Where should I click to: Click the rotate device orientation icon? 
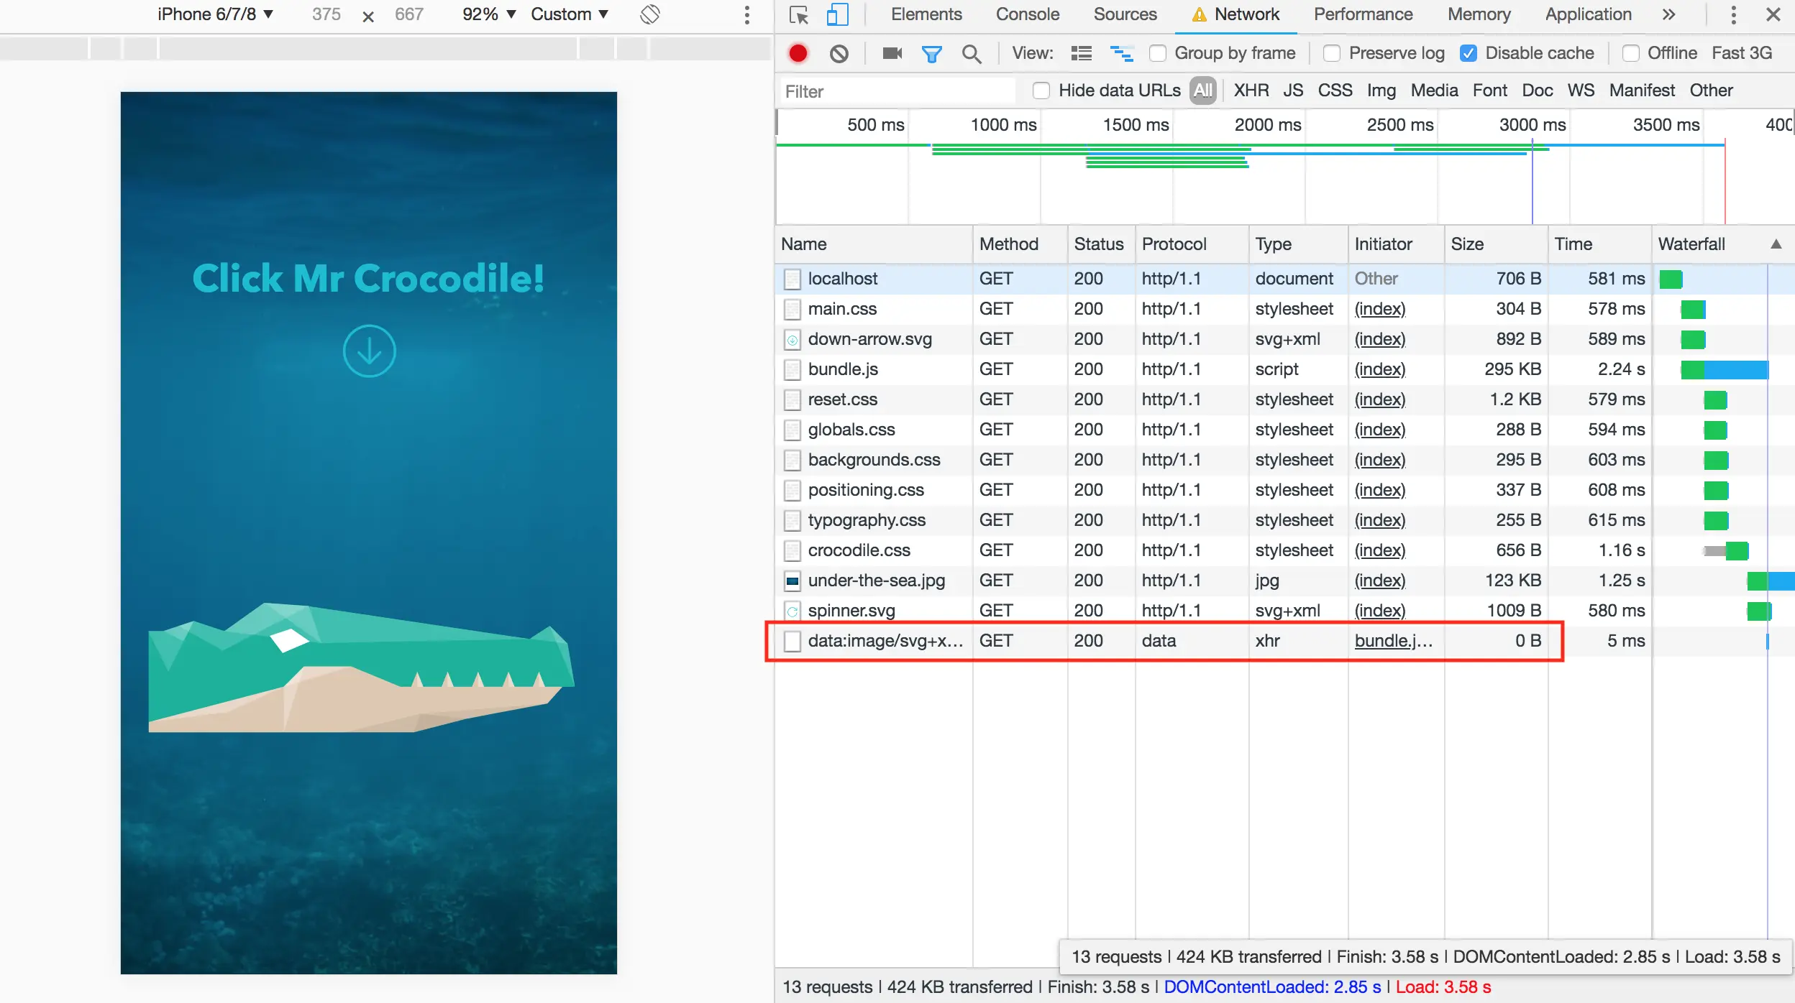pos(649,14)
